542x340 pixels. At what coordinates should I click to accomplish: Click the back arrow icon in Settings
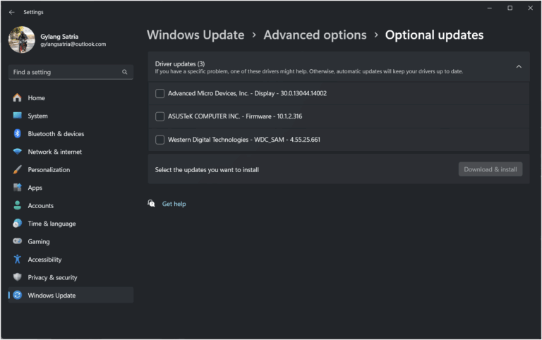click(x=12, y=12)
